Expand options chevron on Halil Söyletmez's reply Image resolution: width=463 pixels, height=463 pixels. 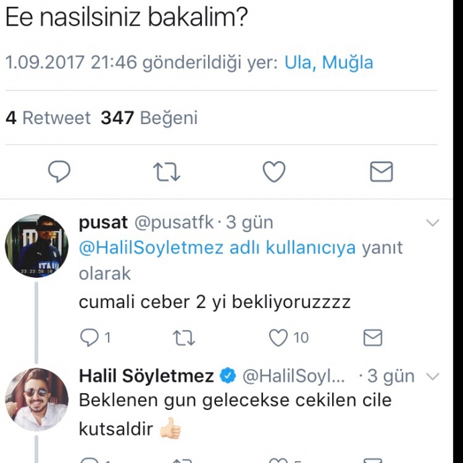pos(433,376)
